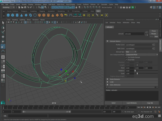Screen dimensions: 162x121
Task: Open the Script Editor icon at bottom right
Action: click(159, 116)
